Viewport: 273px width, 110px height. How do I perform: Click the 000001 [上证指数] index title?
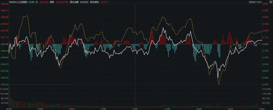(x=18, y=2)
